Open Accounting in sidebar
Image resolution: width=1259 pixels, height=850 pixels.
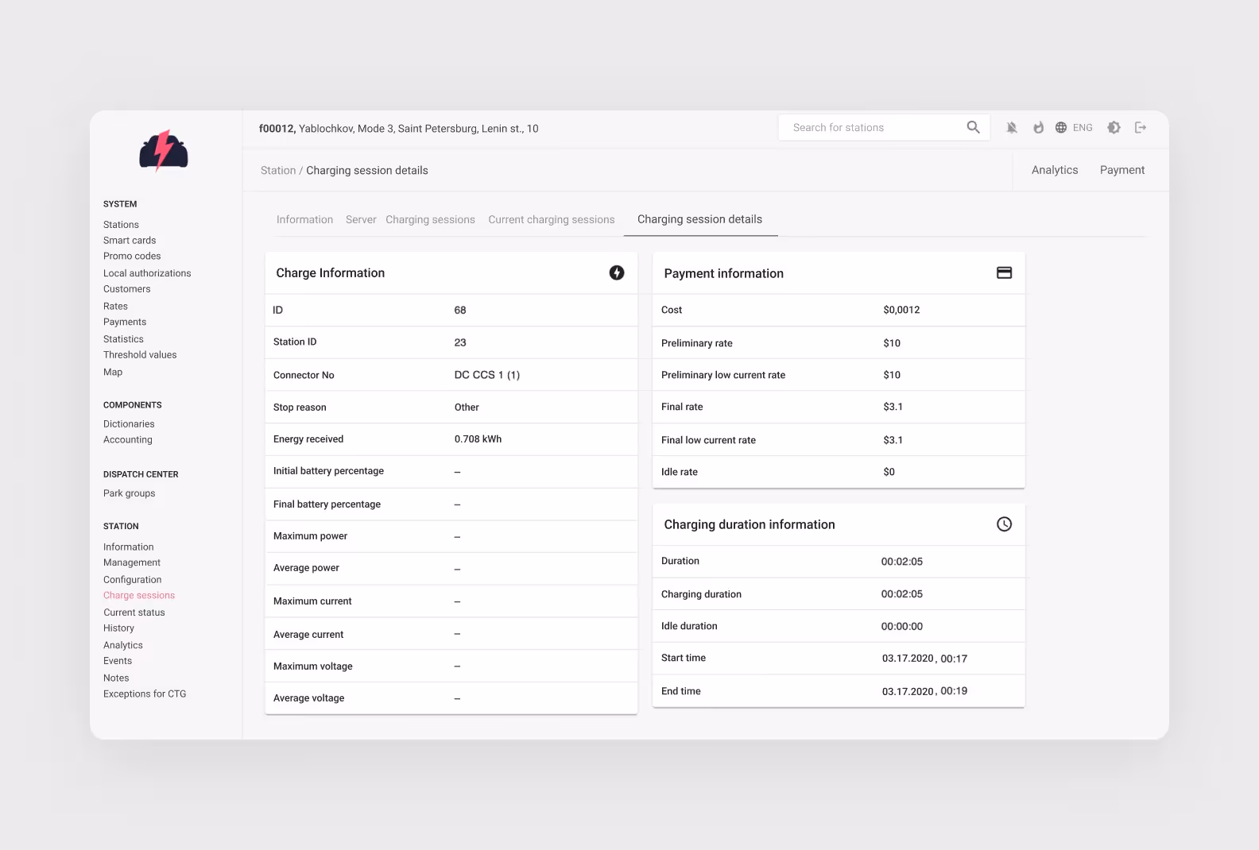(x=128, y=439)
